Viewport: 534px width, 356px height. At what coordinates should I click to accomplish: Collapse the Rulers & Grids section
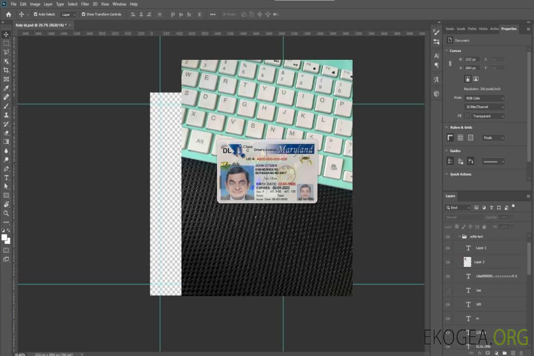(446, 128)
